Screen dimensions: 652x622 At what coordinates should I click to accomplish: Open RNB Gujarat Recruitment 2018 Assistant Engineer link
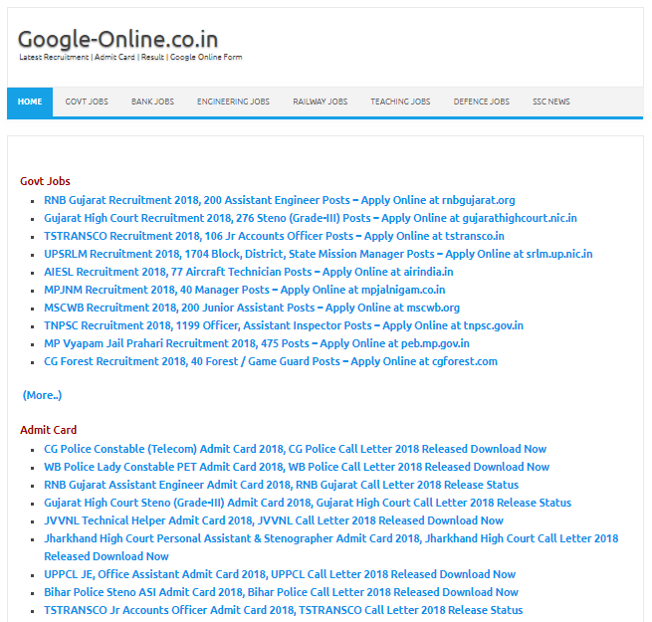(x=280, y=200)
